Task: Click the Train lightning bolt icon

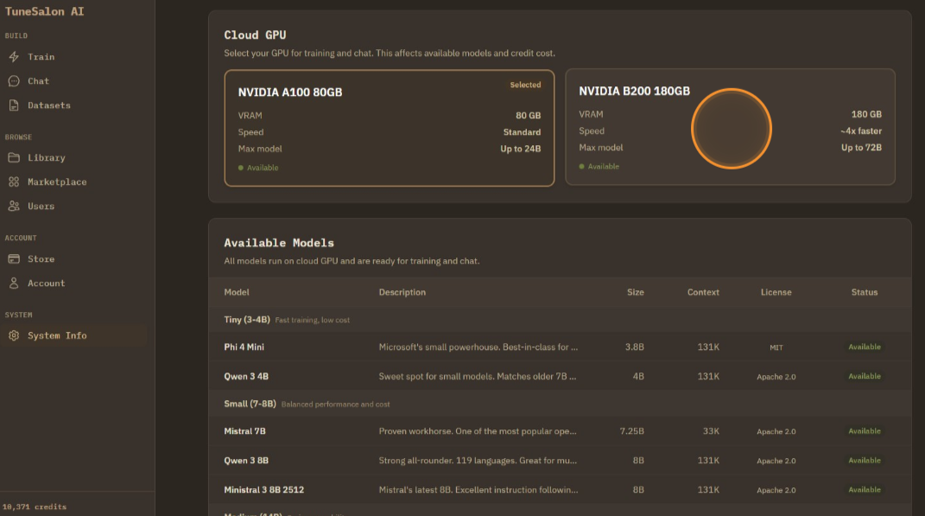Action: [14, 57]
